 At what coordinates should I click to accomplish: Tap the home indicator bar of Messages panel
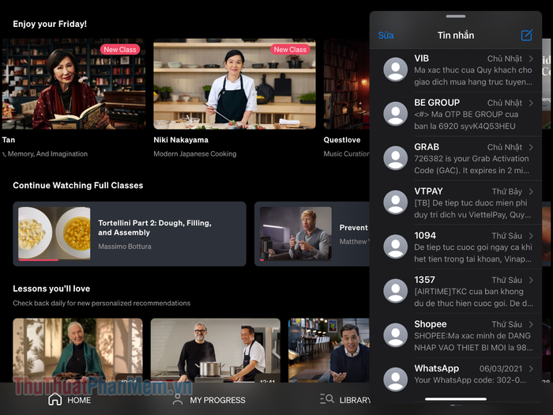[456, 399]
